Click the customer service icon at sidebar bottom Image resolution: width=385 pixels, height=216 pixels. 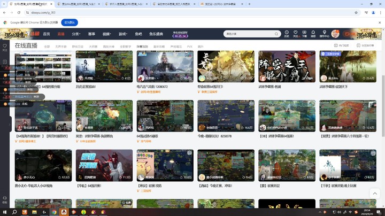(x=5, y=199)
